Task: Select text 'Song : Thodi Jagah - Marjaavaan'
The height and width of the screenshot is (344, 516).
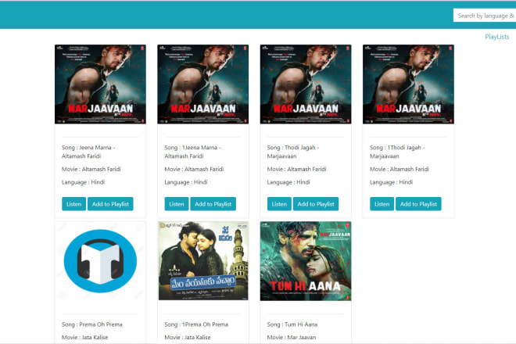Action: (293, 152)
